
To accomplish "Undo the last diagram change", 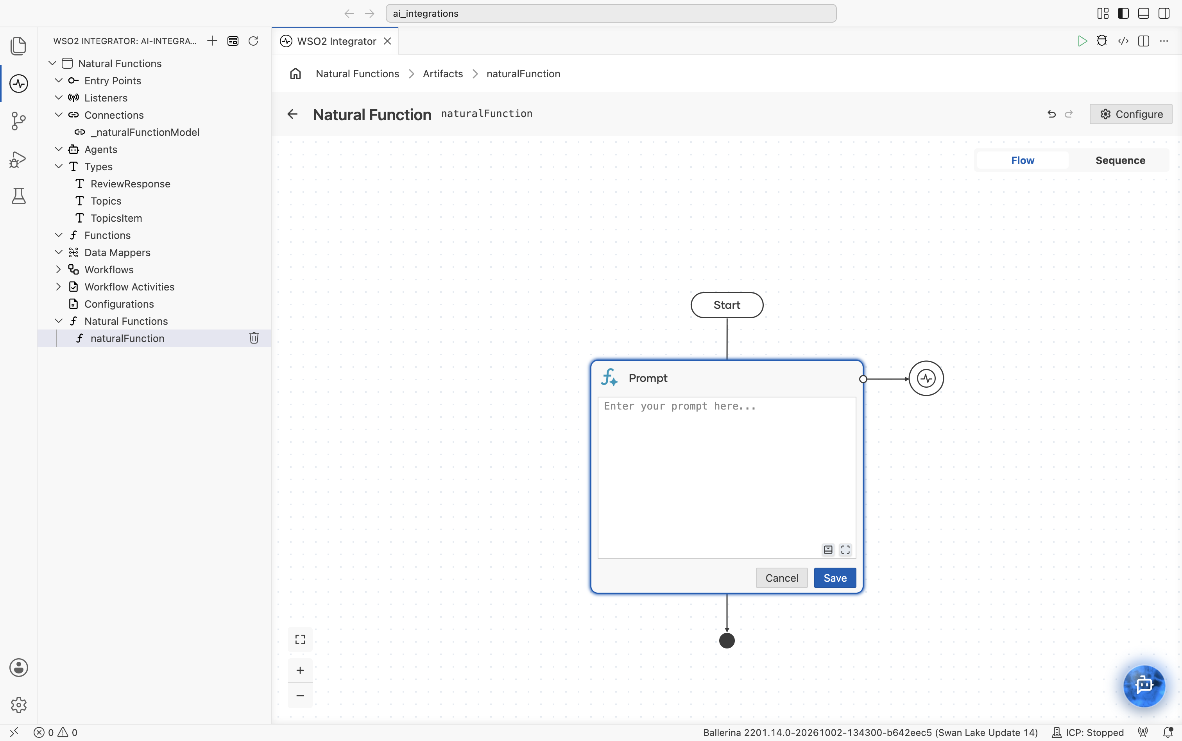I will 1051,114.
